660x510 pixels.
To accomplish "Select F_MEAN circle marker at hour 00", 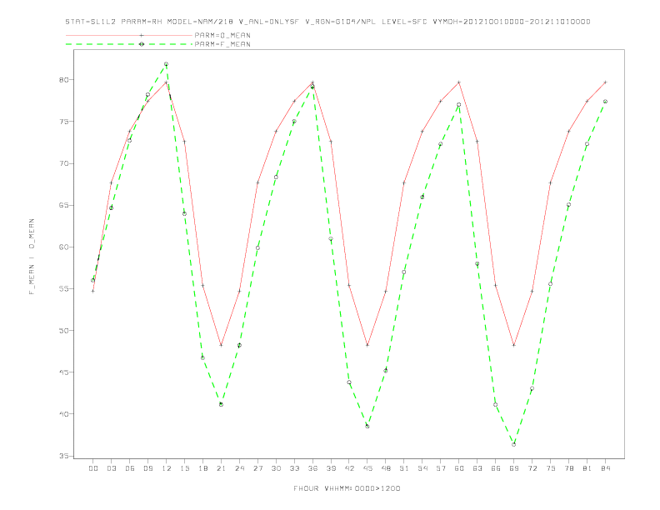I will pyautogui.click(x=93, y=280).
